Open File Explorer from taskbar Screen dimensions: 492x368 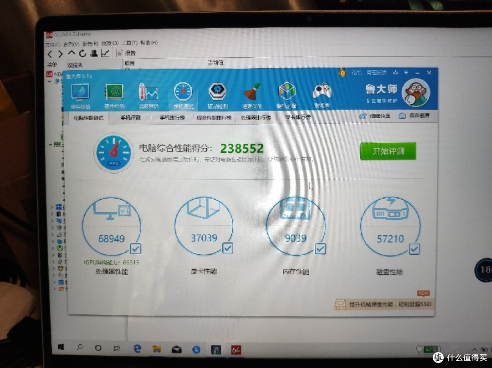click(x=157, y=349)
